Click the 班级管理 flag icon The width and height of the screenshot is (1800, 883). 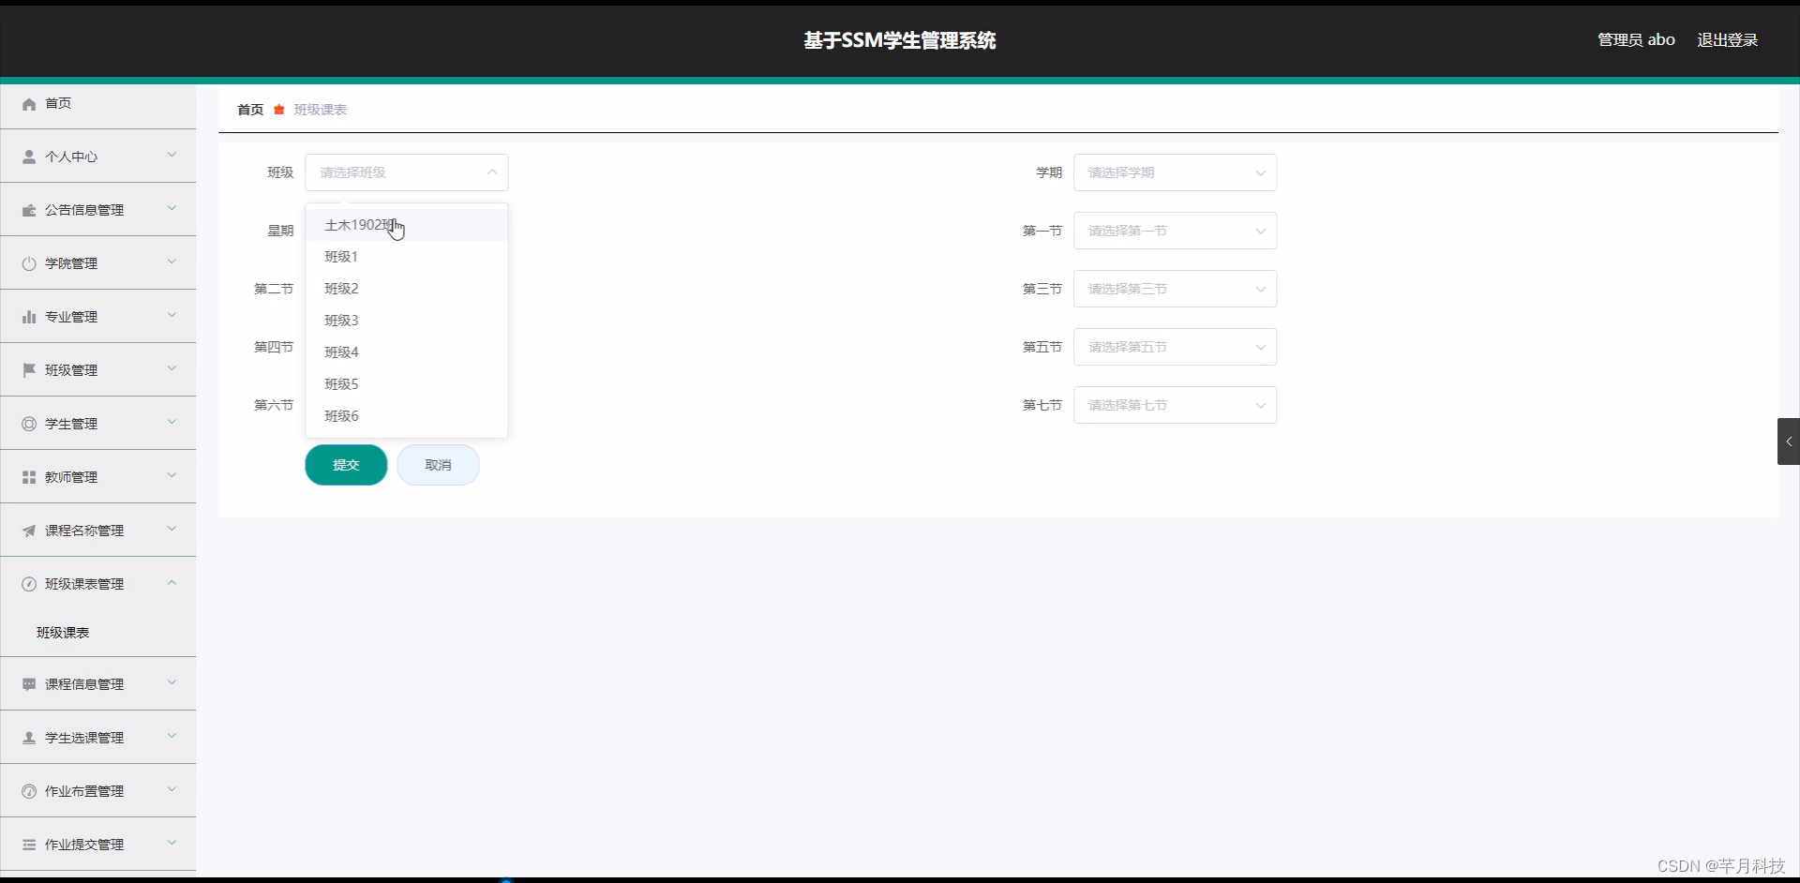pyautogui.click(x=28, y=369)
